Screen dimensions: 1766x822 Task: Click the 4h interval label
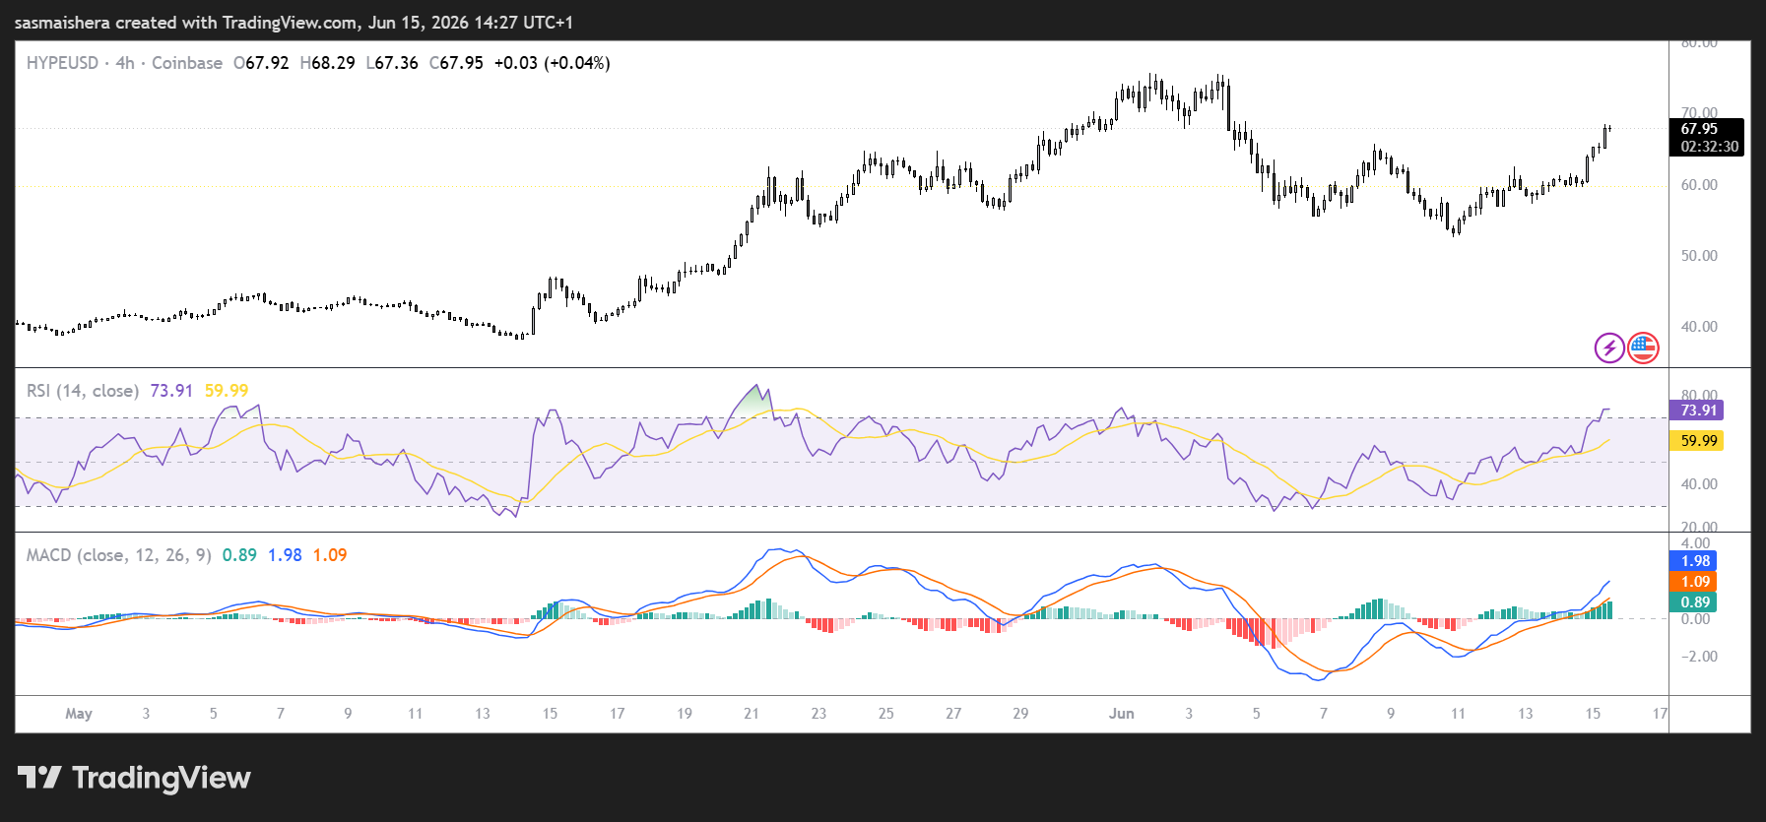pos(125,63)
